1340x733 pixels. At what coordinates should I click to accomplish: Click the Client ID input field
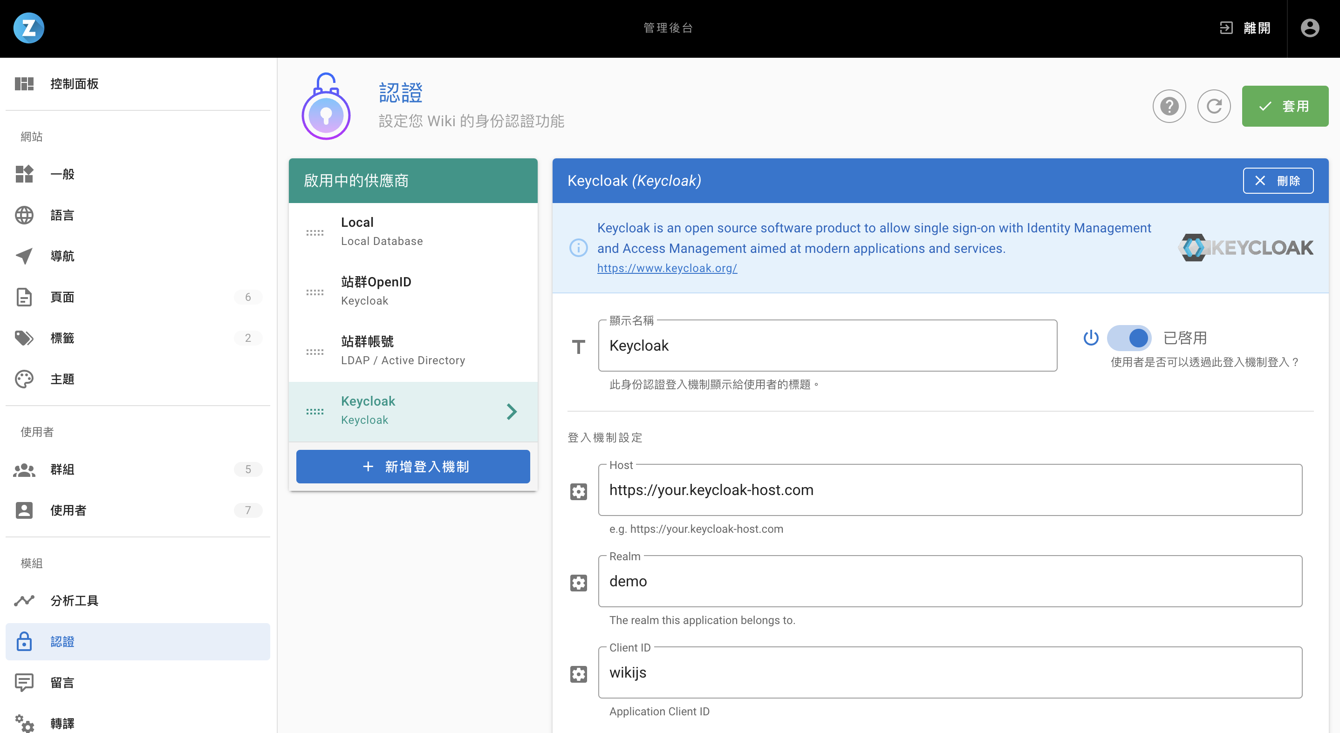tap(950, 673)
